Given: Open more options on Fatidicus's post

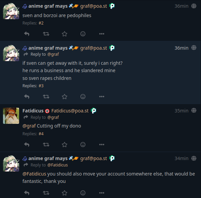Looking at the screenshot, I should coord(102,144).
